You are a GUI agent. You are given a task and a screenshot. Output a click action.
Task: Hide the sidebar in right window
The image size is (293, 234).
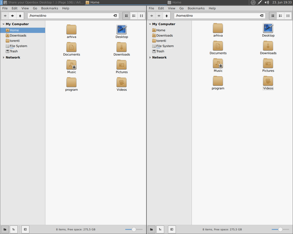tap(172, 229)
